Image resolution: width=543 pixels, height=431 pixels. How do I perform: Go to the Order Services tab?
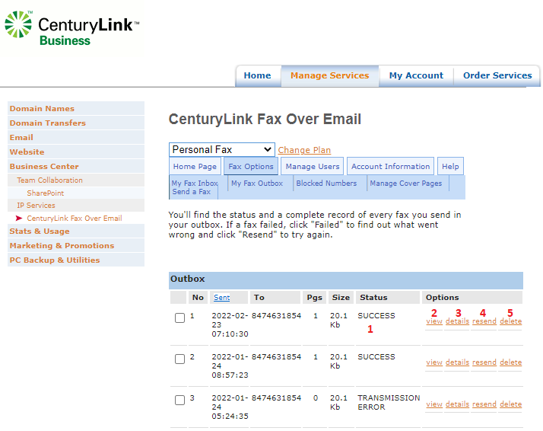[497, 75]
